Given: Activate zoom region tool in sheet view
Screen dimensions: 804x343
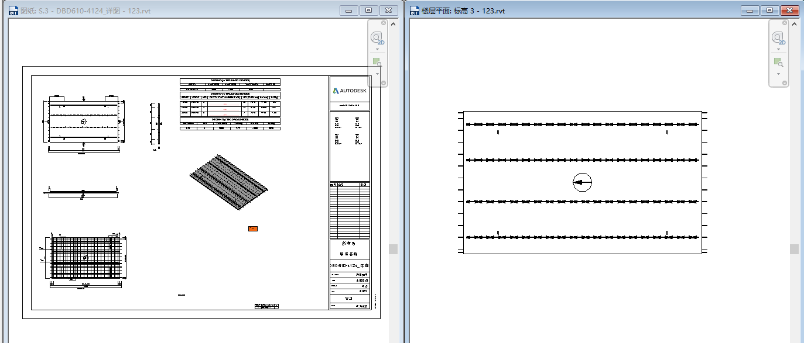Looking at the screenshot, I should [377, 63].
